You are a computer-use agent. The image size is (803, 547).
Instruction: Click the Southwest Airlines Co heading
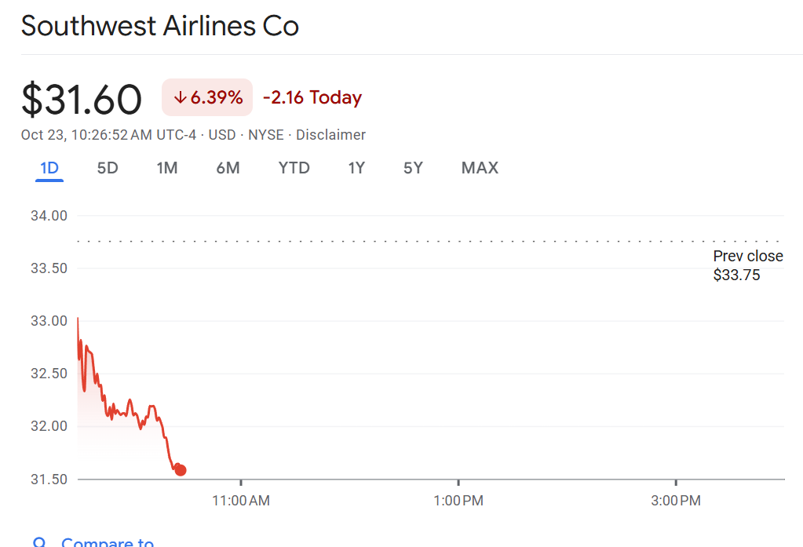coord(160,27)
